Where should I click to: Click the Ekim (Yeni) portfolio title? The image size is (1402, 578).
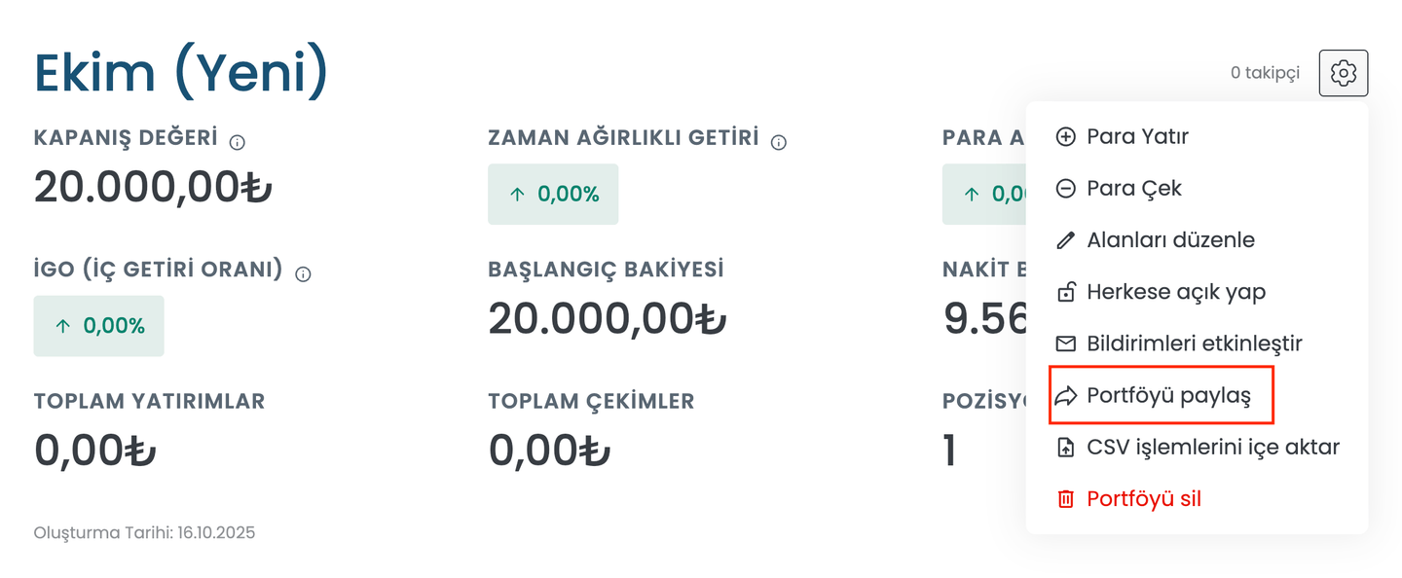coord(181,73)
